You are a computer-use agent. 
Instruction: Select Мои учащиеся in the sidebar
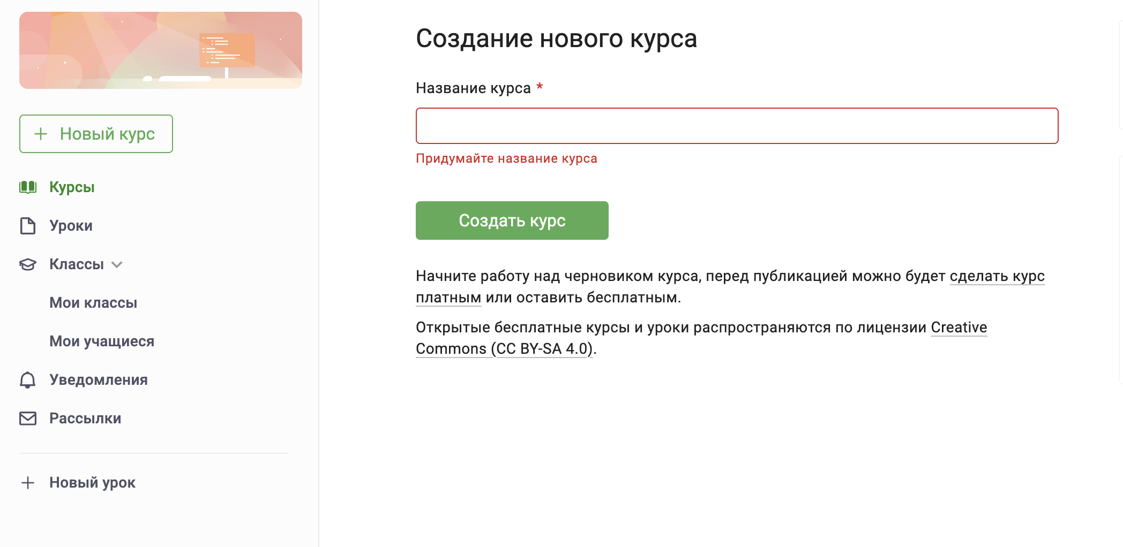point(102,341)
